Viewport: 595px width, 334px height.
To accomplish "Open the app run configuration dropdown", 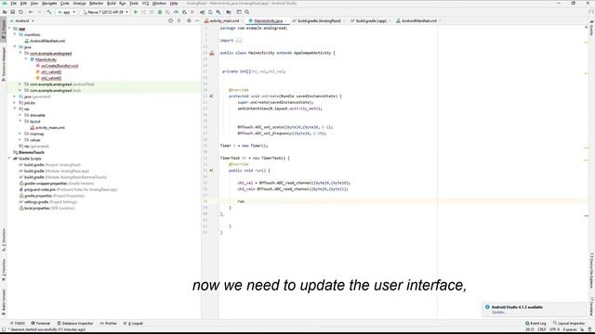I will pos(66,12).
